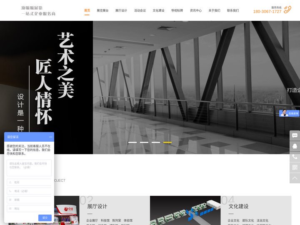
Task: Submit the message form with 提交
Action: click(x=45, y=218)
